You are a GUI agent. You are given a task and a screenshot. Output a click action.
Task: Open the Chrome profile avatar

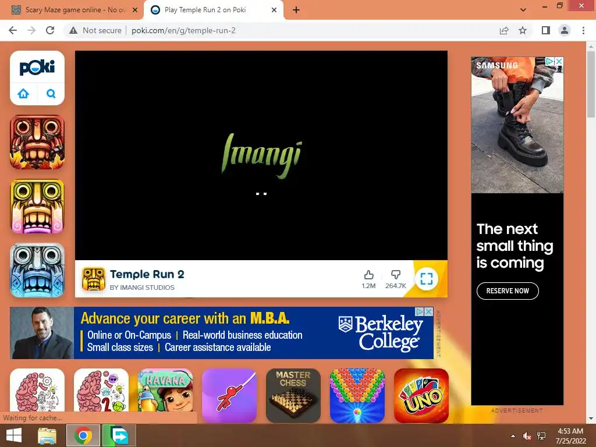point(565,30)
